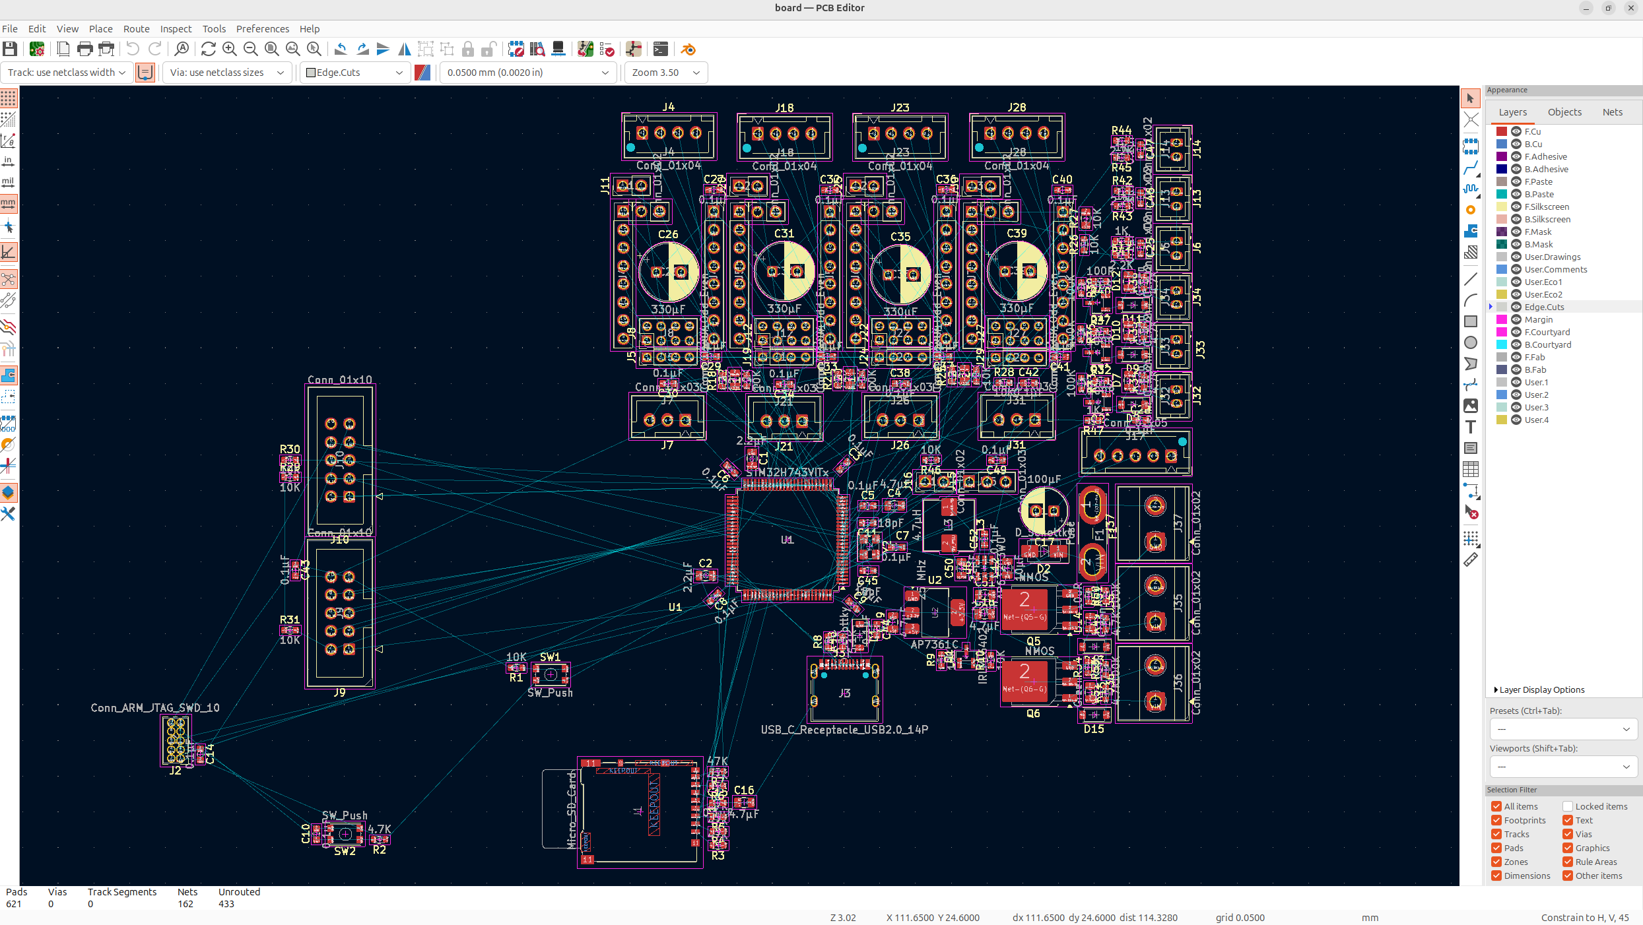Image resolution: width=1643 pixels, height=925 pixels.
Task: Open the Zoom 3.50 dropdown
Action: tap(665, 73)
